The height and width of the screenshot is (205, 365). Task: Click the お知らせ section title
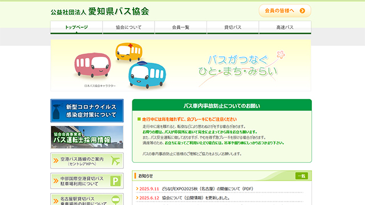click(x=145, y=176)
